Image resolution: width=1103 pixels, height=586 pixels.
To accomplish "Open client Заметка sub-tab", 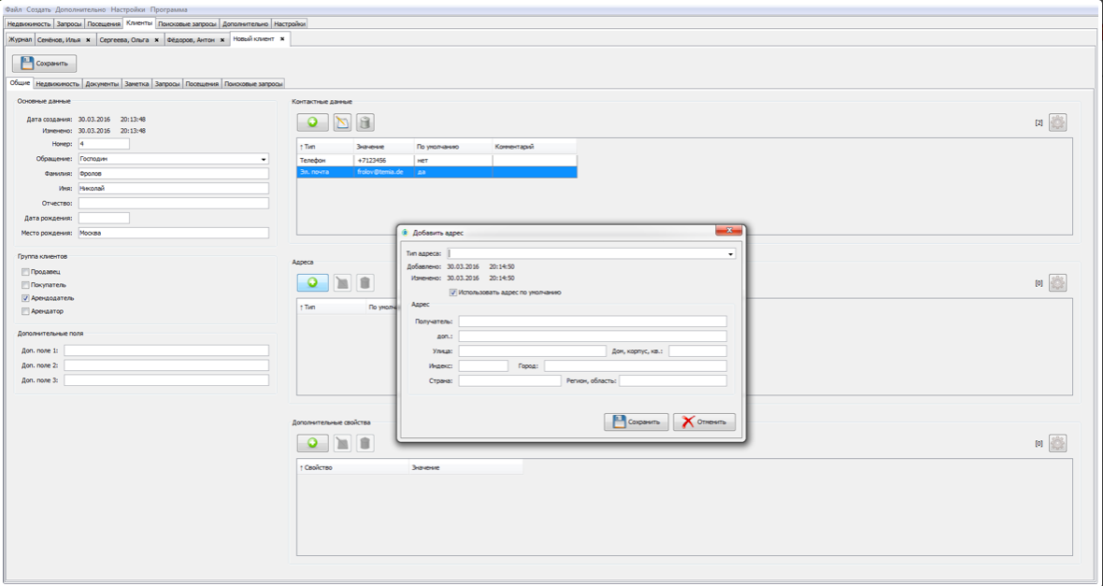I will pos(136,84).
